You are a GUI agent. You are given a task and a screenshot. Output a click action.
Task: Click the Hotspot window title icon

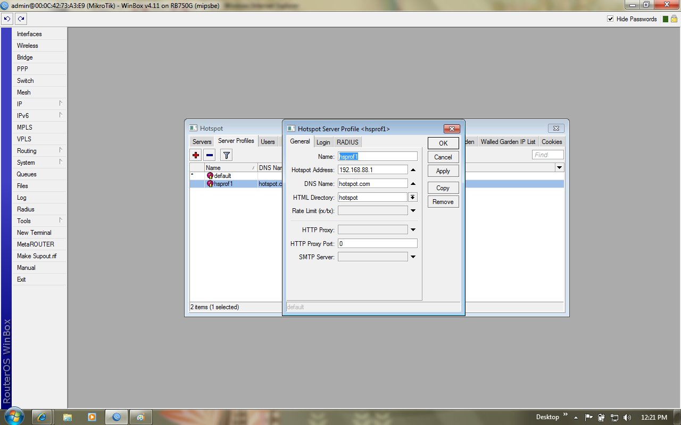[x=193, y=129]
